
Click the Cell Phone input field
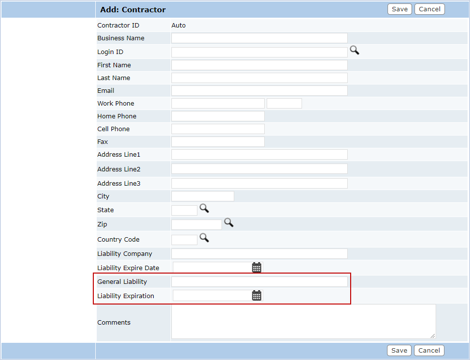pyautogui.click(x=218, y=129)
